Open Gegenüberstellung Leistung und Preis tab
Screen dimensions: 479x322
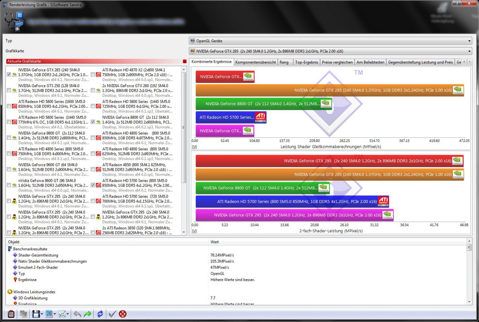point(420,62)
